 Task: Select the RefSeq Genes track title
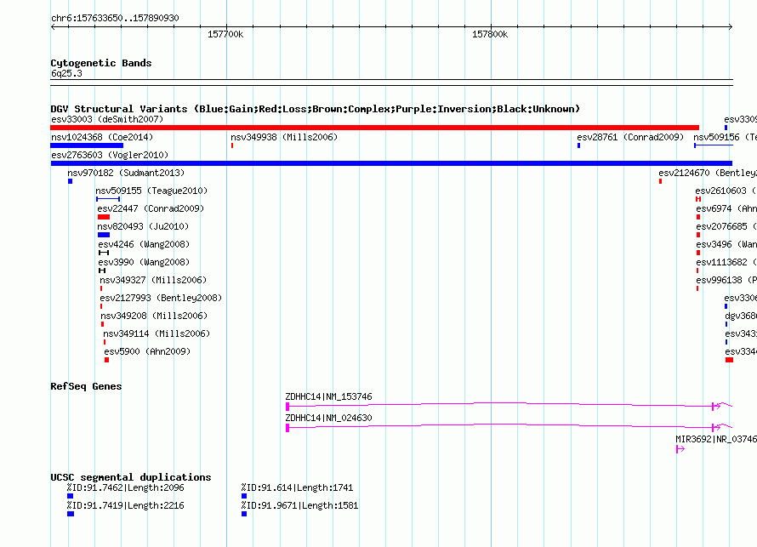pos(86,386)
